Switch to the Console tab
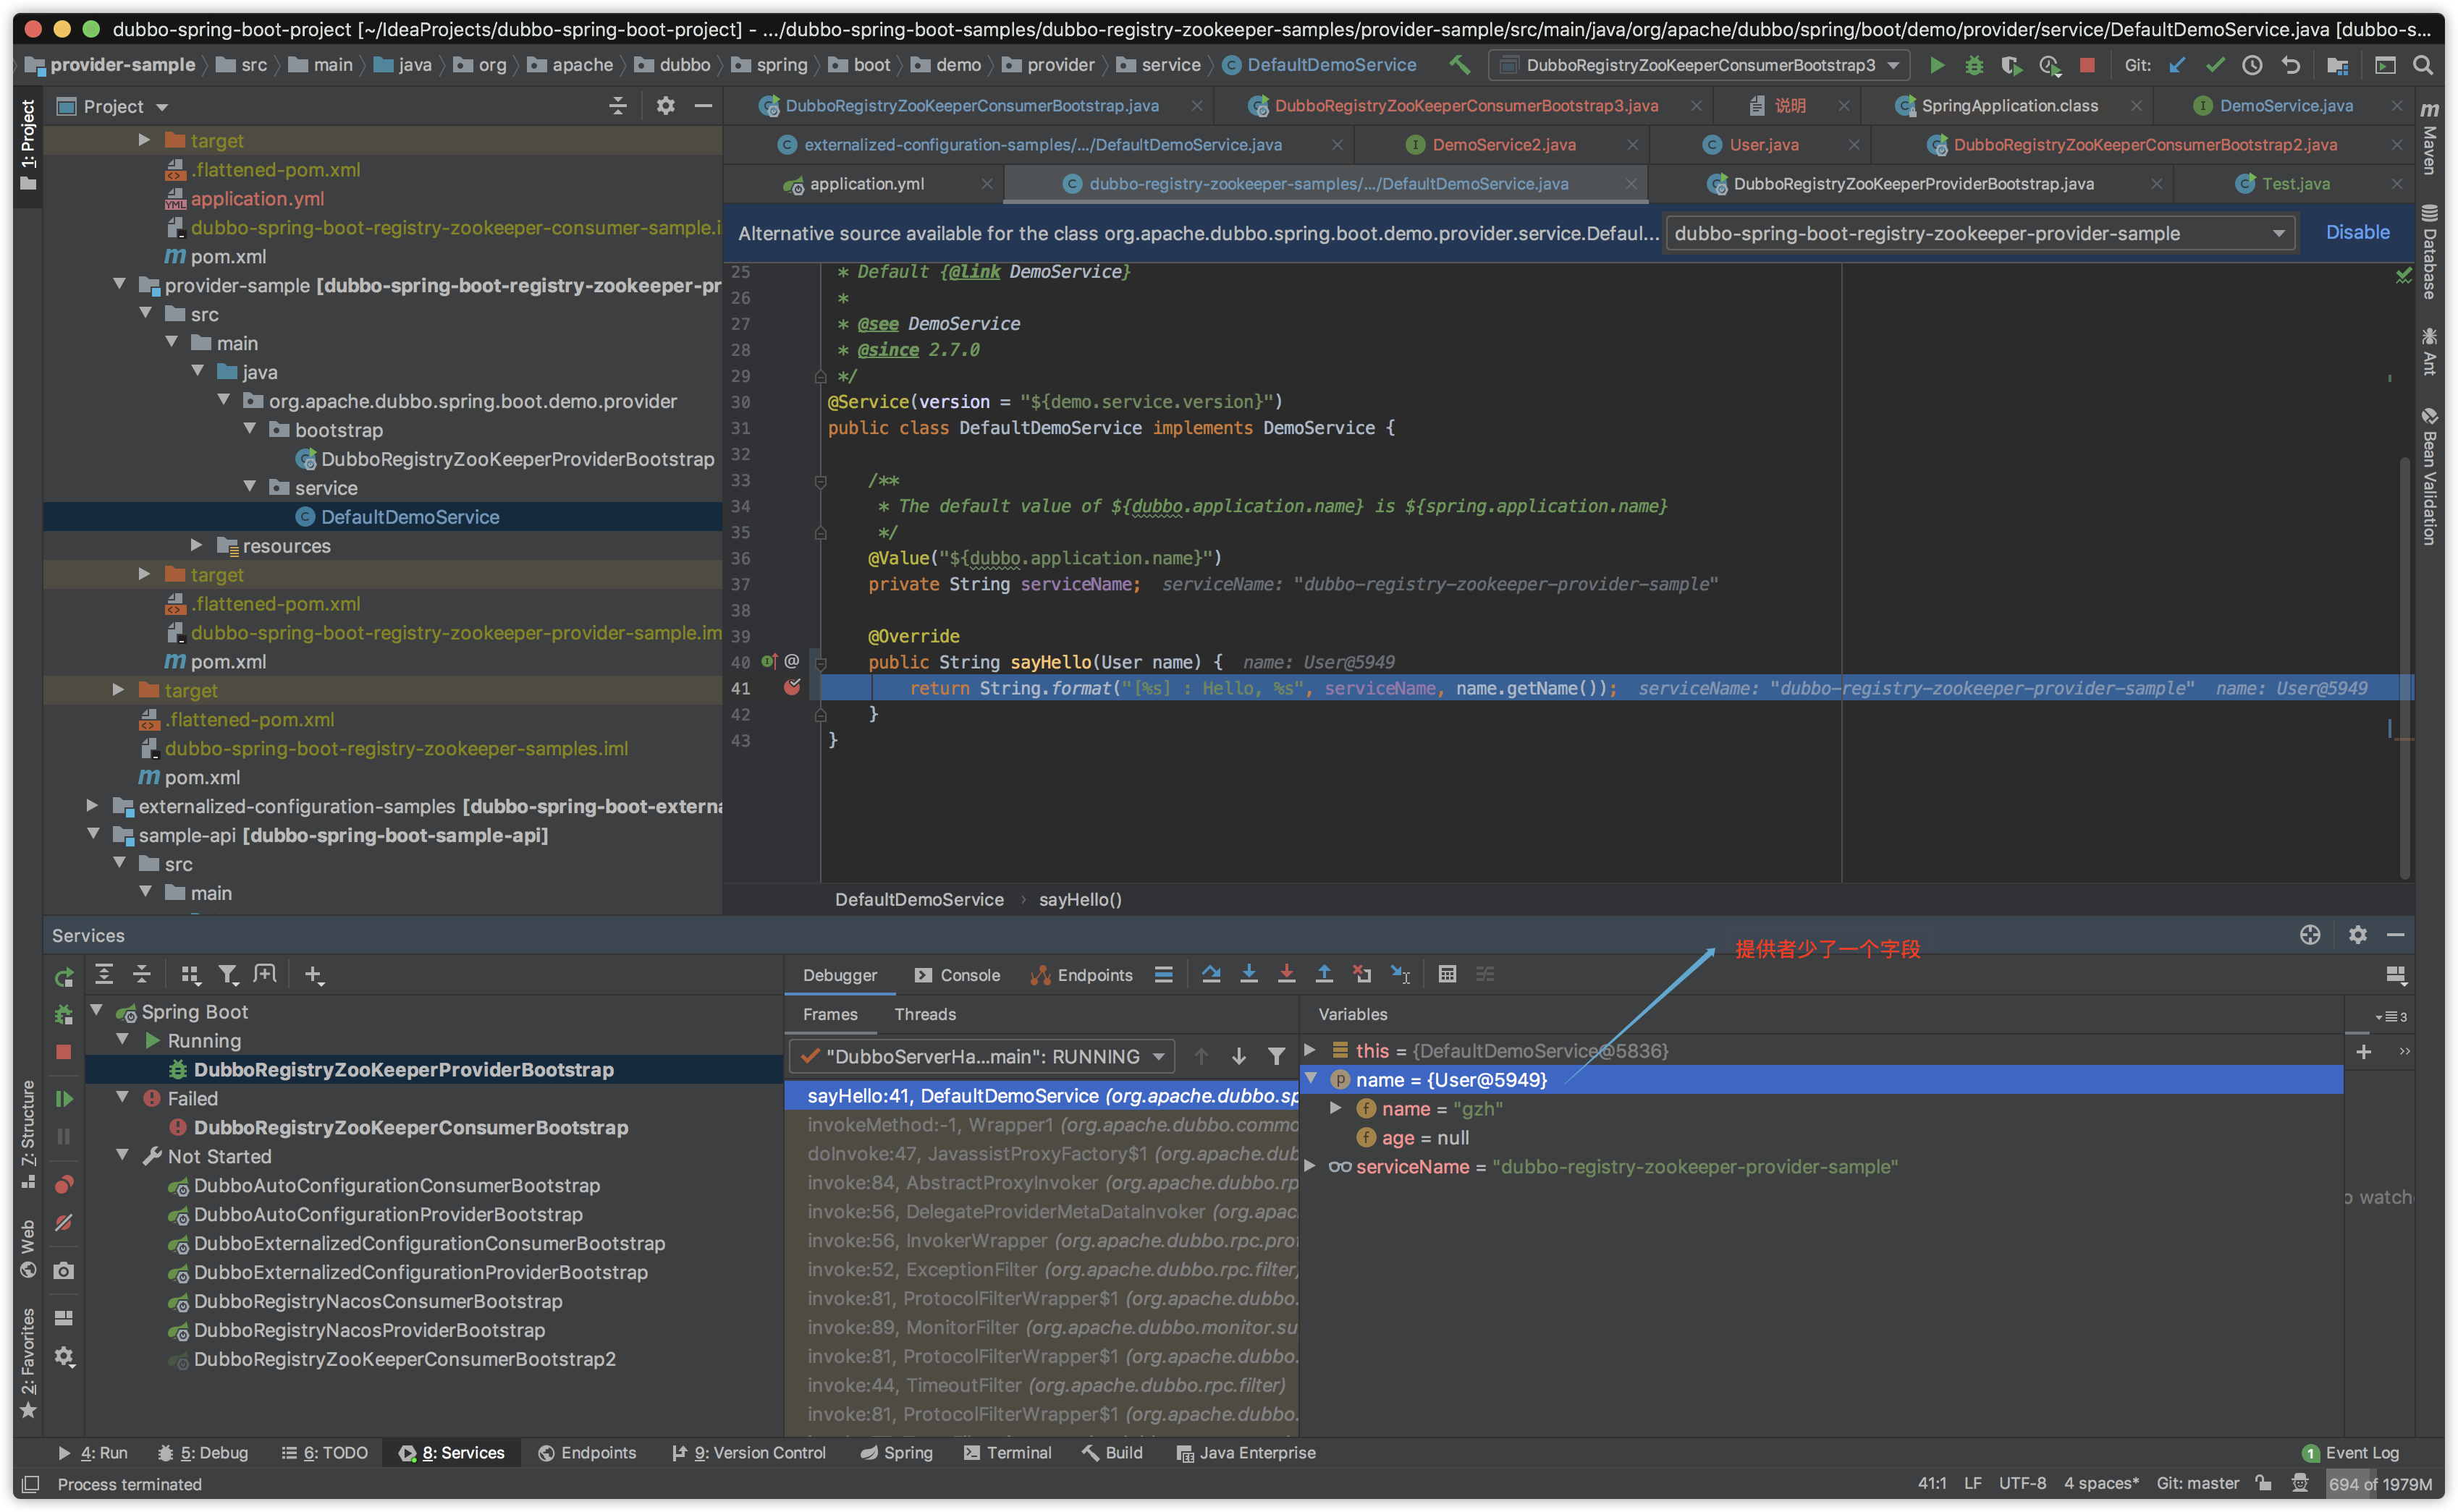 958,975
